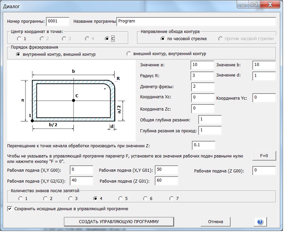
Task: Click the Общая глубина резания field
Action: point(210,120)
